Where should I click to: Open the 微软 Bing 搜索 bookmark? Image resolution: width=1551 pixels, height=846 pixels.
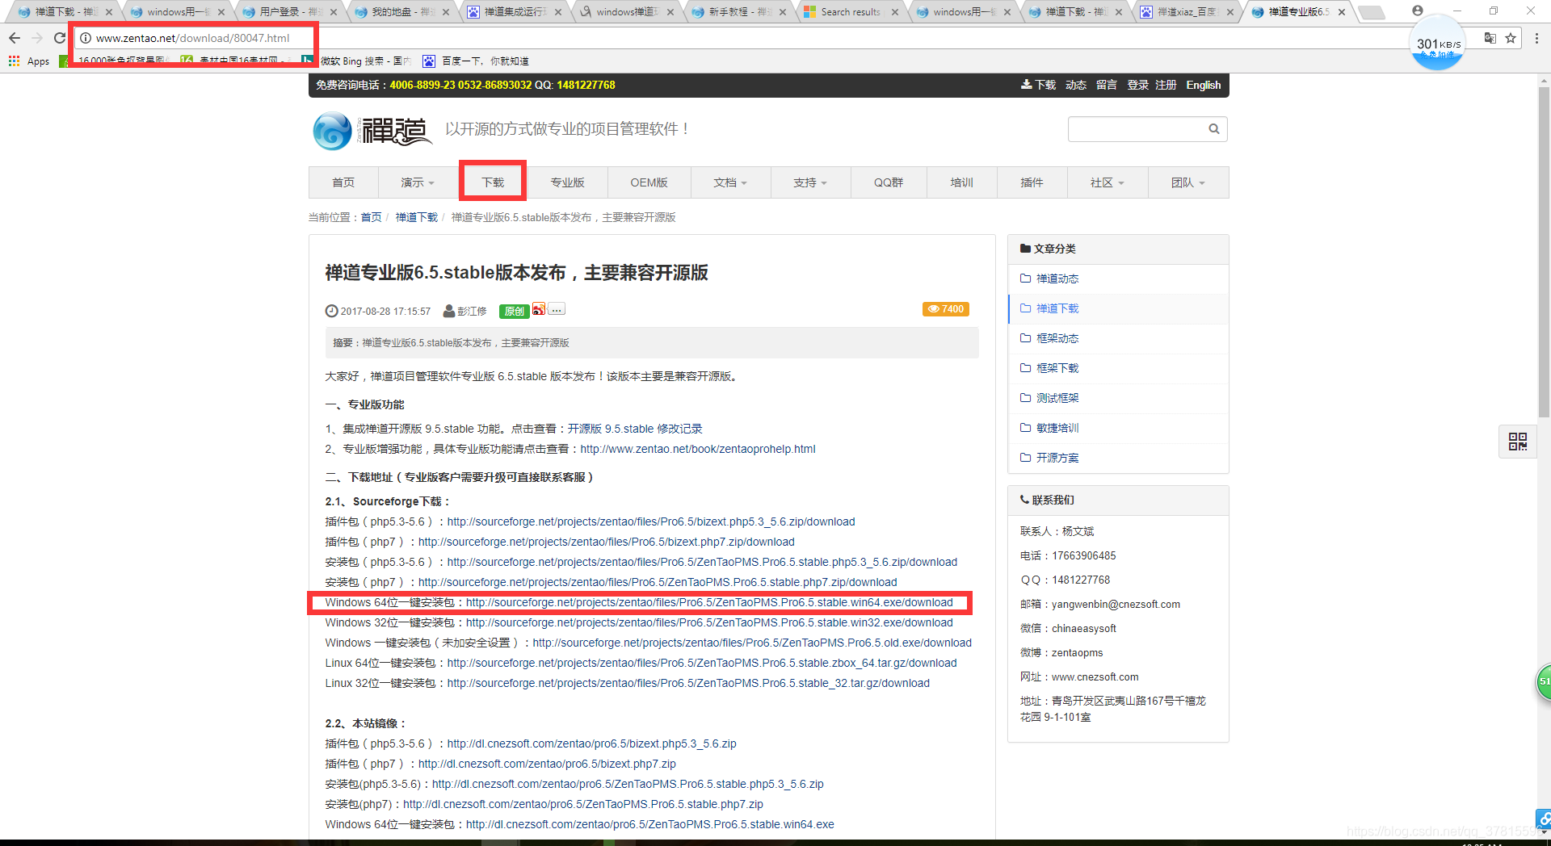click(356, 61)
